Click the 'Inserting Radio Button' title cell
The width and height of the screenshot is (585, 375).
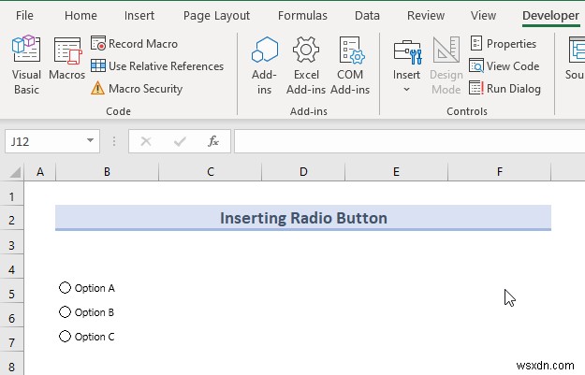coord(303,218)
